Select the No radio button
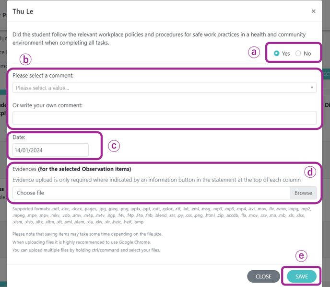Screen dimensions: 330x287 (298, 53)
